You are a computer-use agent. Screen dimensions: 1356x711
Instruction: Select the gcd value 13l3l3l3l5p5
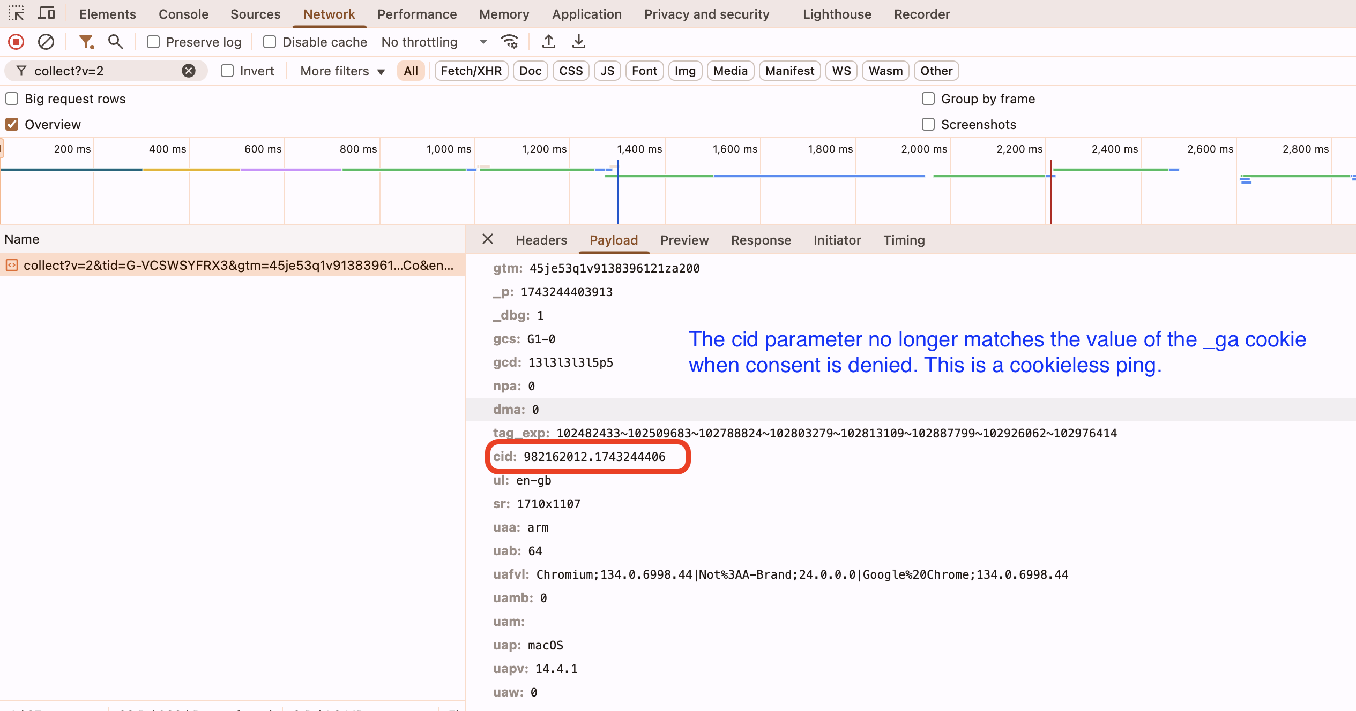[x=571, y=362]
